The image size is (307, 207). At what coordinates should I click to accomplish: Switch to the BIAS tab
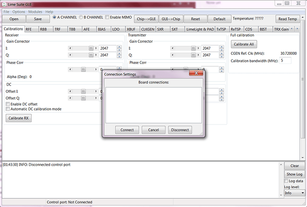(x=104, y=29)
